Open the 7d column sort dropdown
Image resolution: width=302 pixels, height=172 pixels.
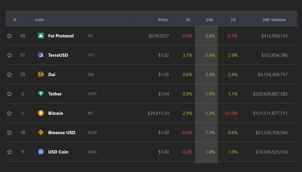coord(238,20)
